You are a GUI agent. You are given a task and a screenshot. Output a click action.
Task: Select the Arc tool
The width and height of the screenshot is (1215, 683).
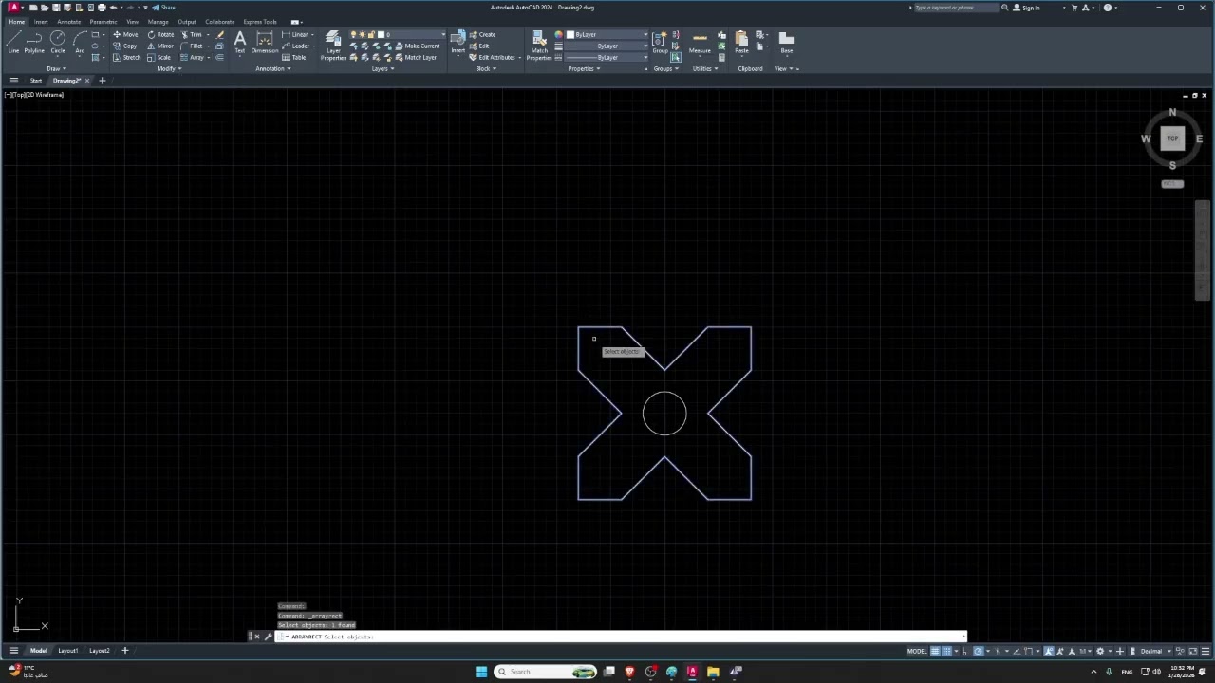tap(79, 42)
